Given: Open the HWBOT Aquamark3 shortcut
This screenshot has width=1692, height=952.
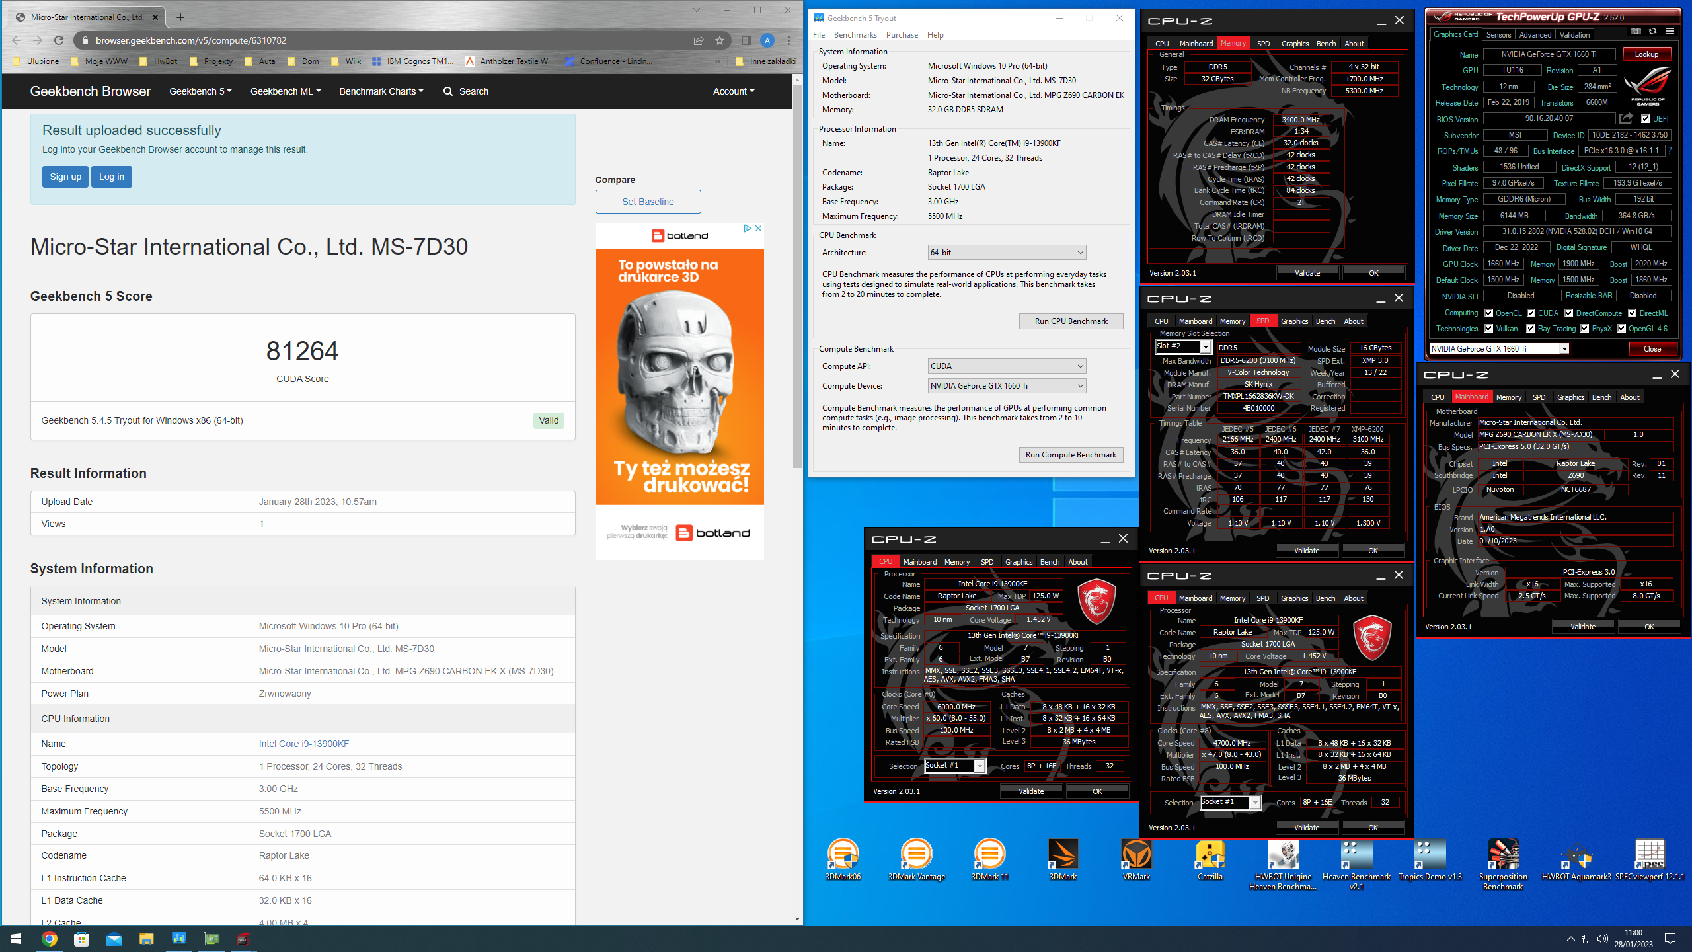Looking at the screenshot, I should 1576,859.
